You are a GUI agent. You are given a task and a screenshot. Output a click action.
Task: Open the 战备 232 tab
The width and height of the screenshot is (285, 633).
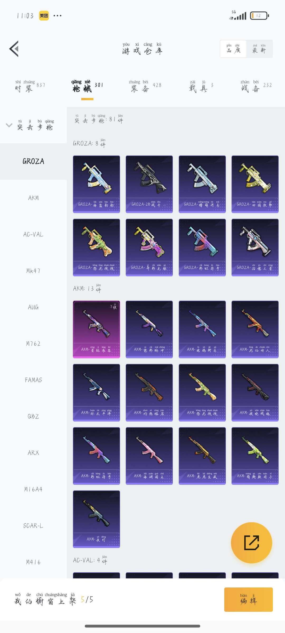[x=256, y=86]
